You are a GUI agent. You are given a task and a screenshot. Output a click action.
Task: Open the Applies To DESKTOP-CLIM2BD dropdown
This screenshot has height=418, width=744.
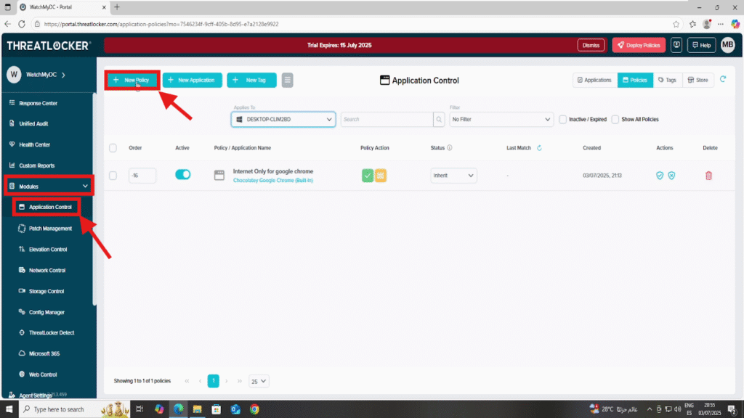(x=283, y=120)
